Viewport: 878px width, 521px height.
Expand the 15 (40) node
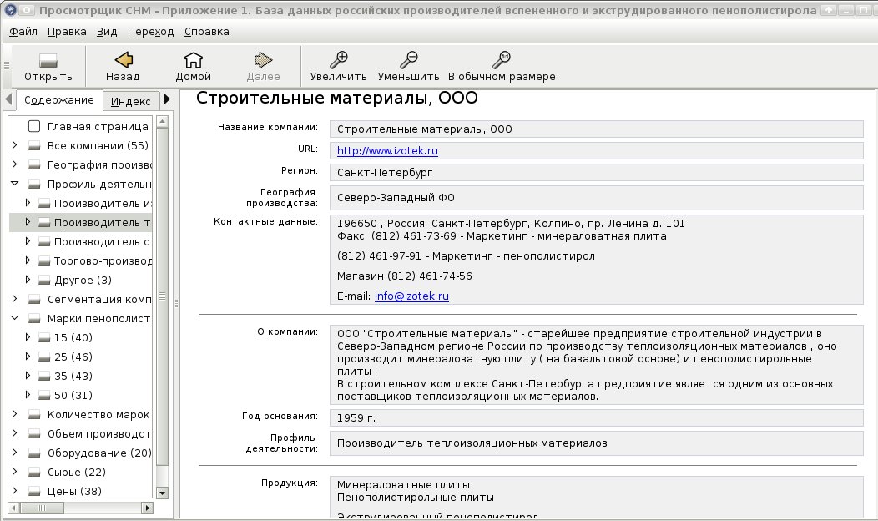28,336
